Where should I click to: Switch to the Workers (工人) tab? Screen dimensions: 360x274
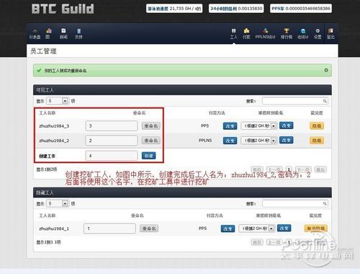point(233,34)
